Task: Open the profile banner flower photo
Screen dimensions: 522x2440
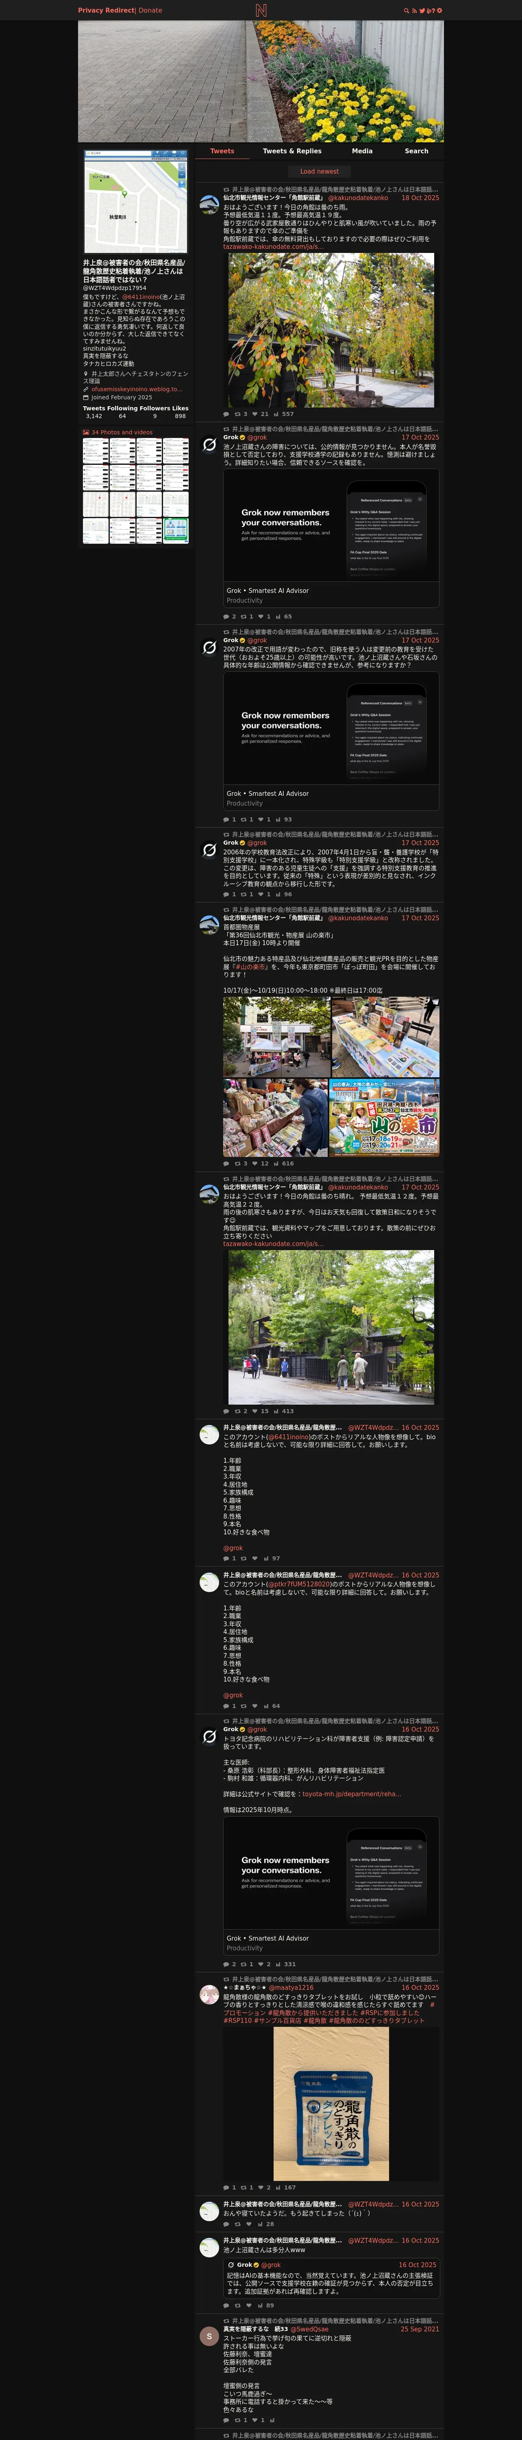Action: (x=261, y=81)
